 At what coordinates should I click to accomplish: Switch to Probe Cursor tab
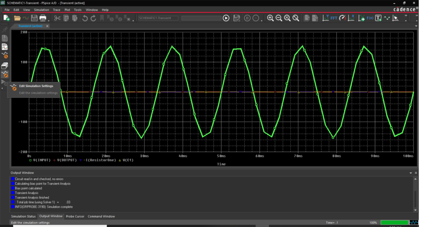[75, 216]
